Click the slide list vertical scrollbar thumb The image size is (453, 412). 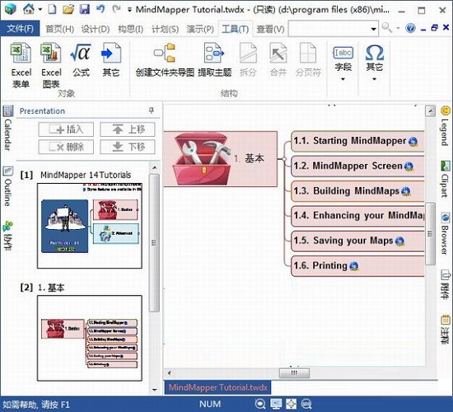[x=154, y=242]
